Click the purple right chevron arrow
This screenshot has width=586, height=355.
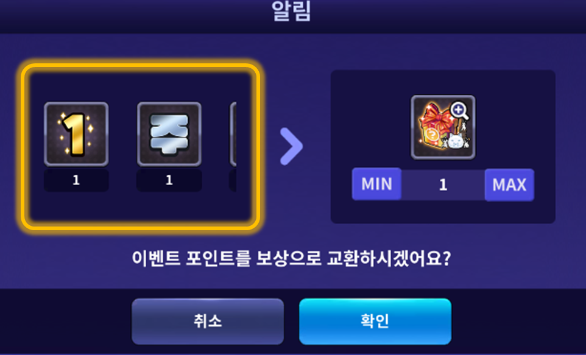[291, 147]
